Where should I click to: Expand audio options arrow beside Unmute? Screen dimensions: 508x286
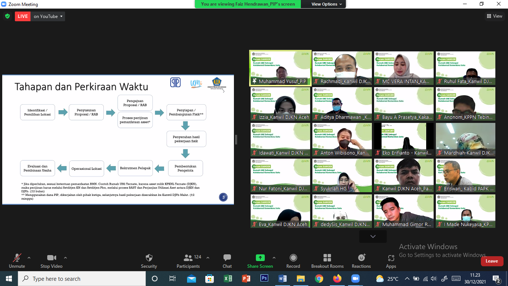click(29, 258)
